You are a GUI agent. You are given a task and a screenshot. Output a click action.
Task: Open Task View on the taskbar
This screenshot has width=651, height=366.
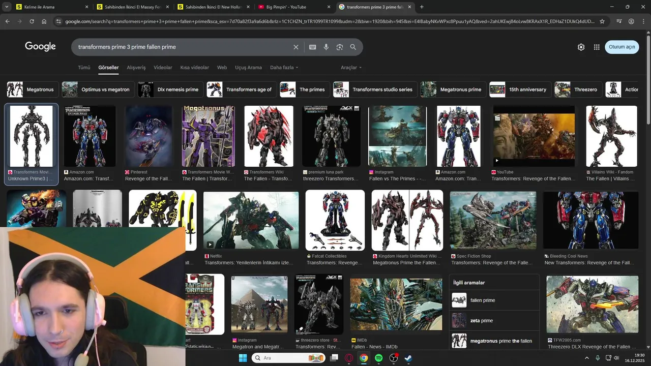(x=334, y=358)
